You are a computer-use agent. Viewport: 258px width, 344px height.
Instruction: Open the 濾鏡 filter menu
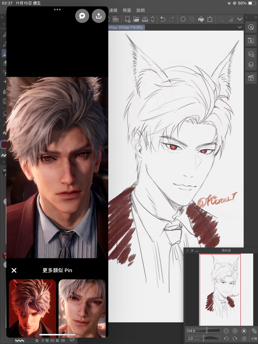click(x=113, y=10)
